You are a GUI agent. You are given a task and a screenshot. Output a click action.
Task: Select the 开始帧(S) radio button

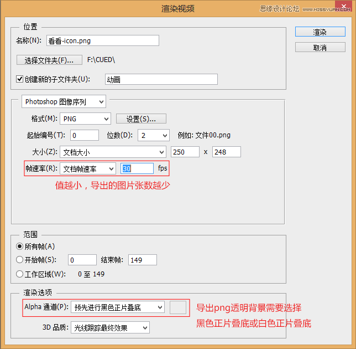pos(19,260)
